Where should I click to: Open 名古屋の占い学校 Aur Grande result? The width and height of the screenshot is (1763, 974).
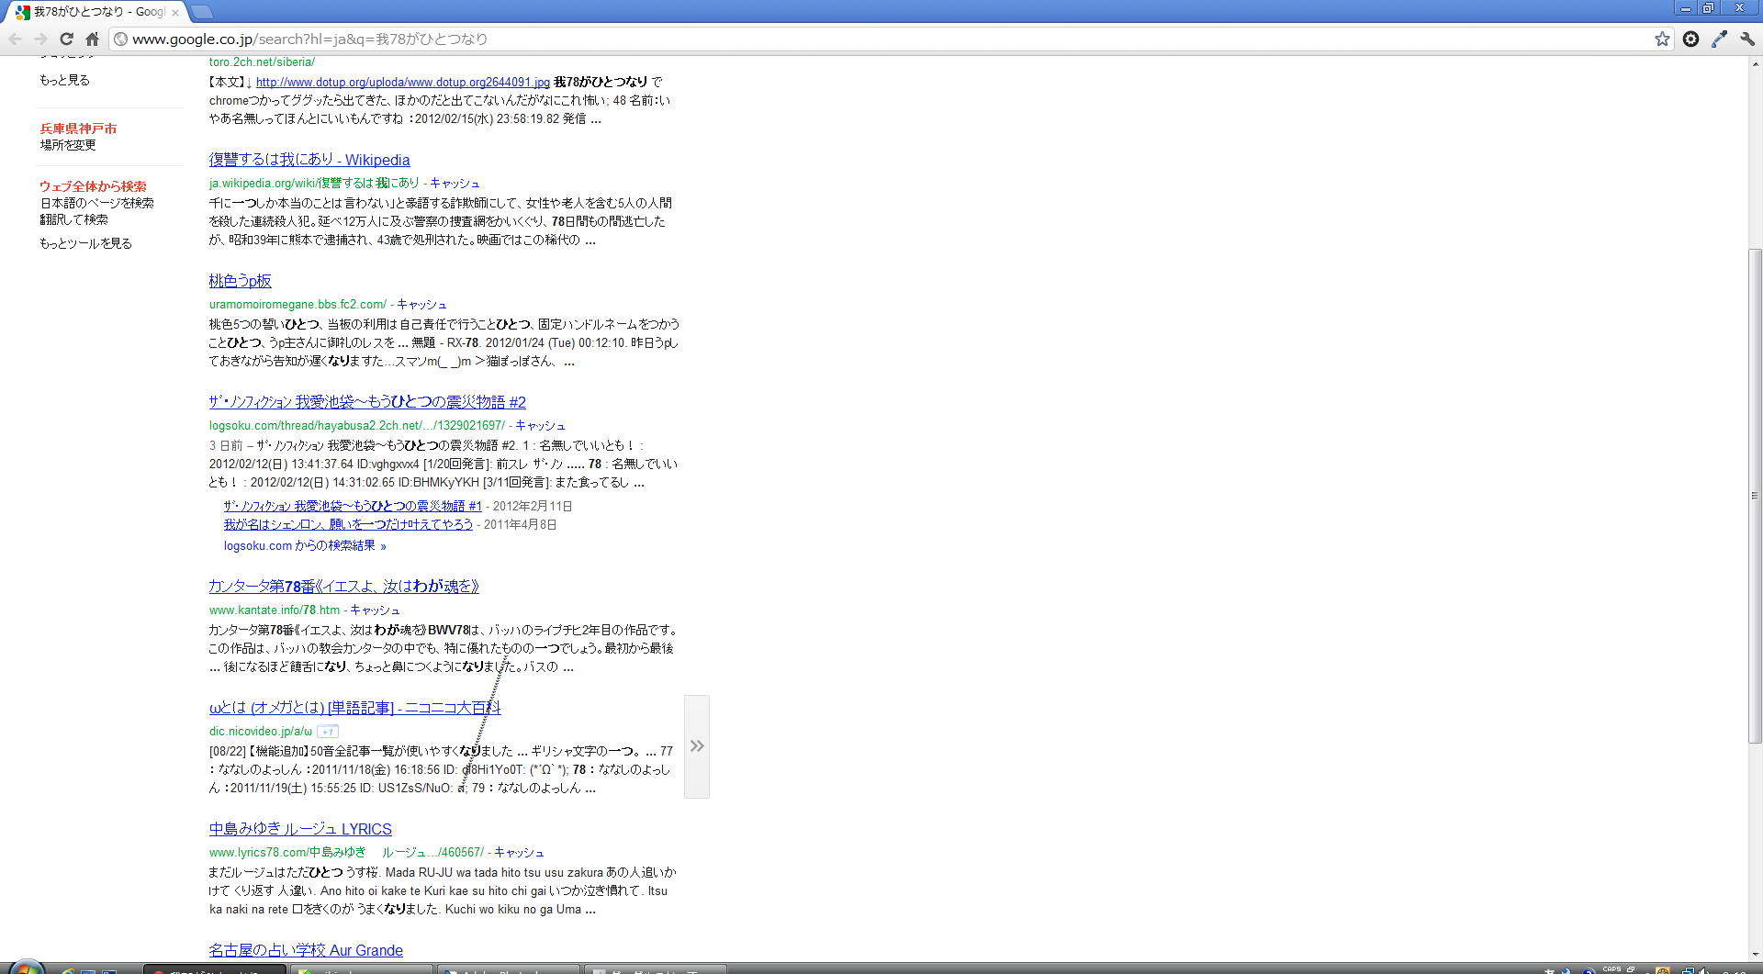(x=306, y=950)
